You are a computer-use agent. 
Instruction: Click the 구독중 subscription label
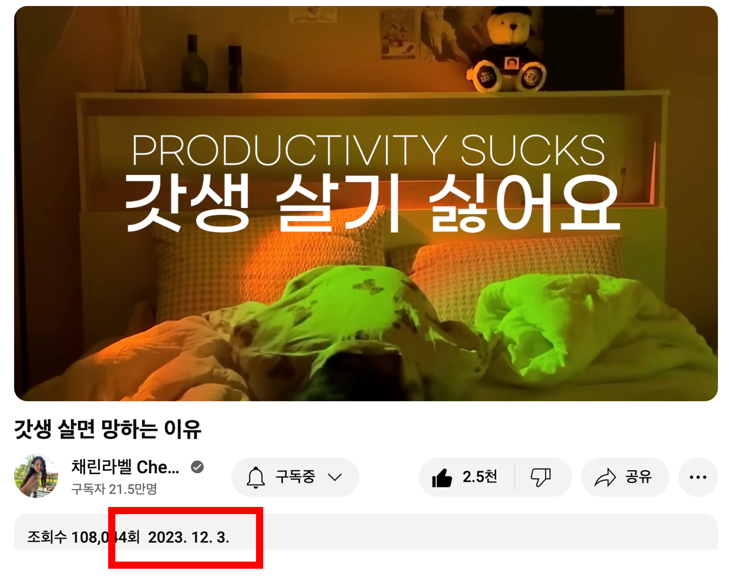[x=295, y=477]
